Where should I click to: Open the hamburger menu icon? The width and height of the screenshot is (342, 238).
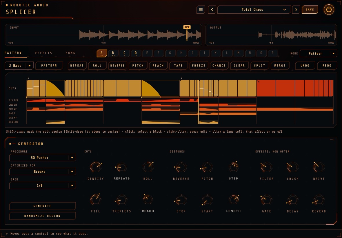(x=201, y=10)
